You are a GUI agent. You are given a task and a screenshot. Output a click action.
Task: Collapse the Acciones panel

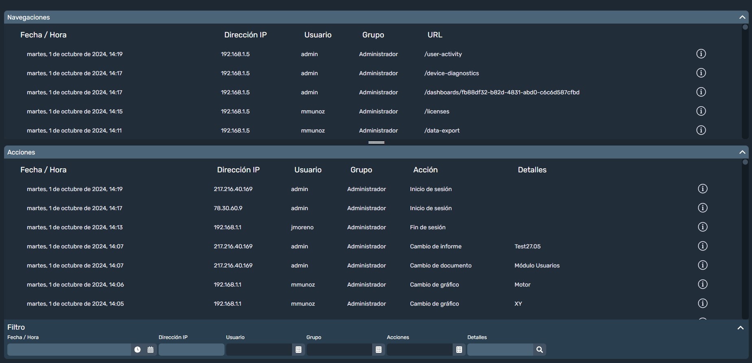coord(742,152)
